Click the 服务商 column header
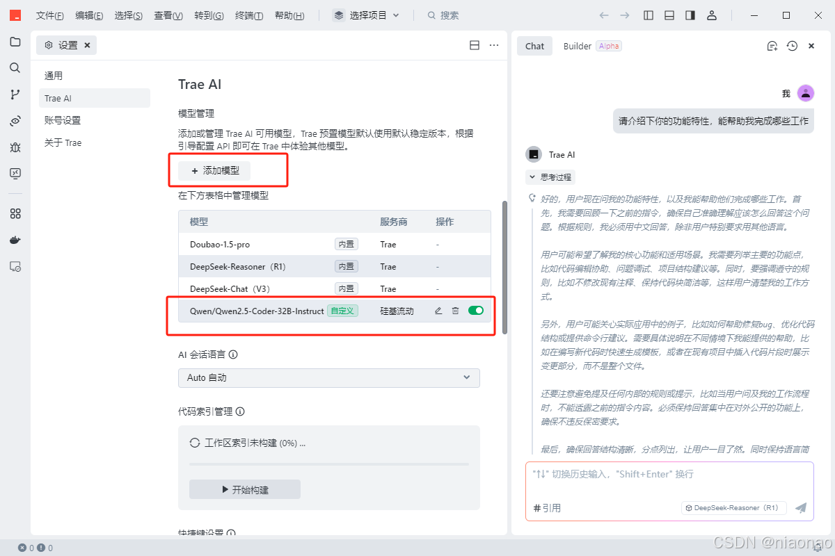Image resolution: width=835 pixels, height=556 pixels. (x=394, y=222)
